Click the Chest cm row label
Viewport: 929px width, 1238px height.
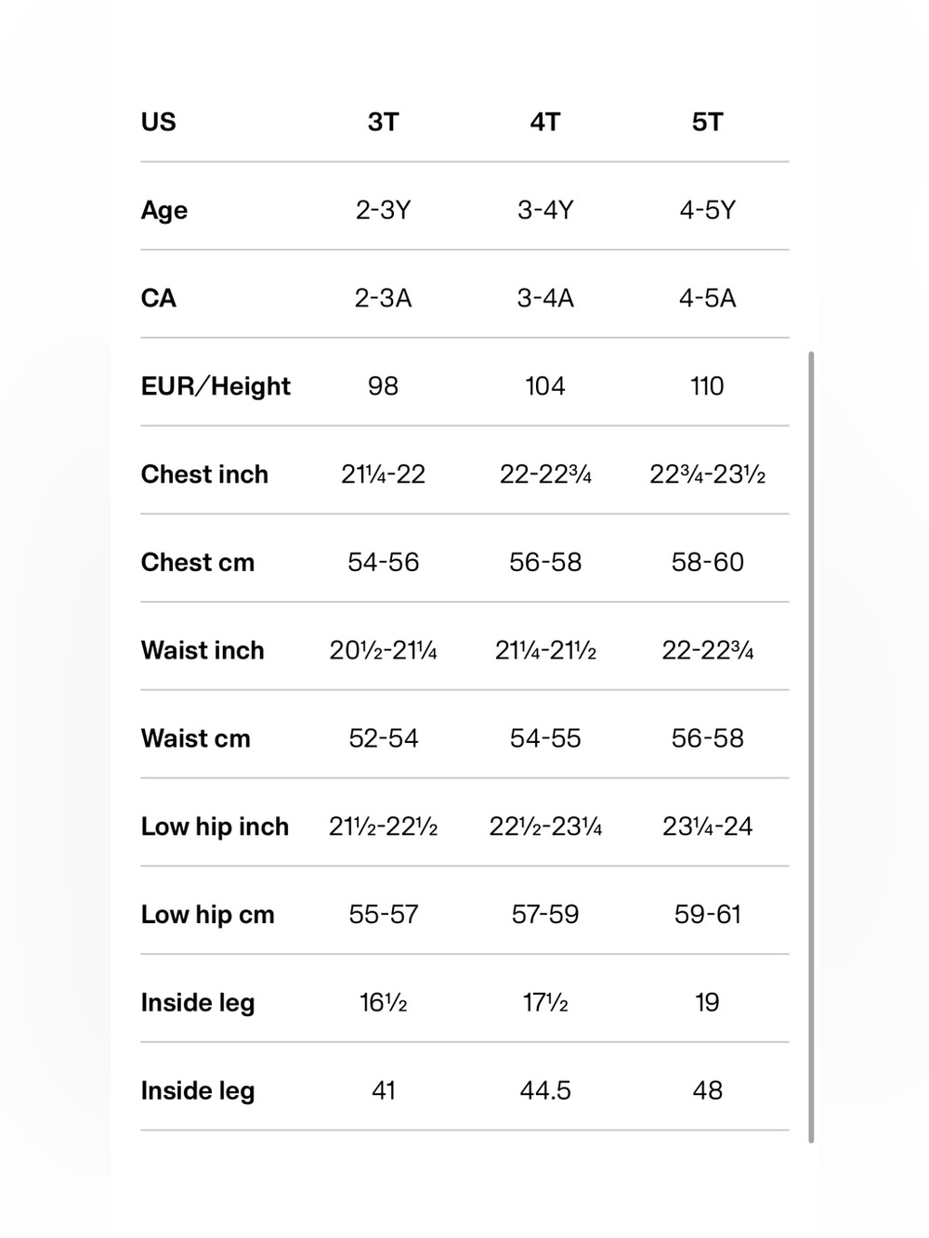coord(198,563)
